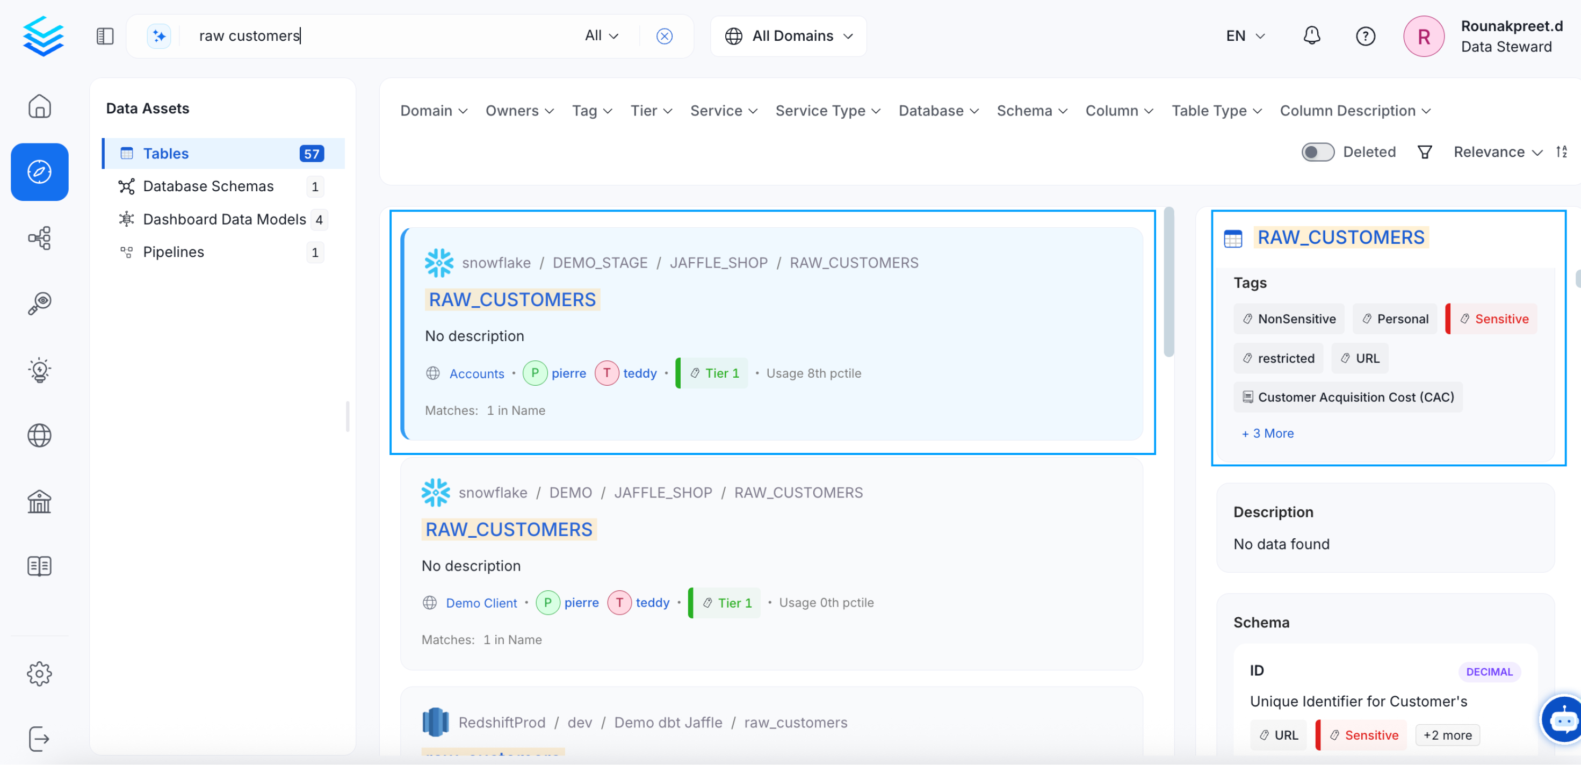Toggle sort order ascending/descending icon
1581x765 pixels.
click(x=1561, y=151)
